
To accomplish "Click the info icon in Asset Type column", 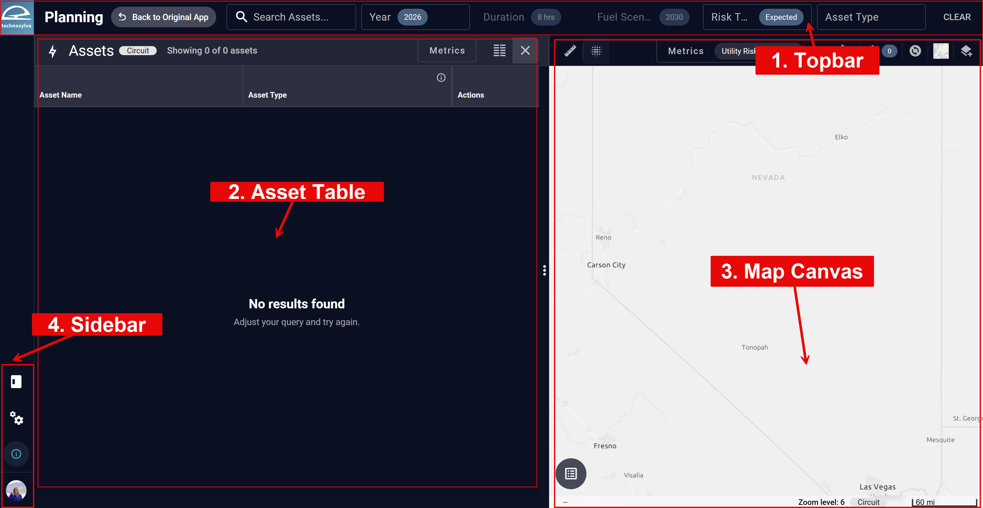I will (x=441, y=78).
